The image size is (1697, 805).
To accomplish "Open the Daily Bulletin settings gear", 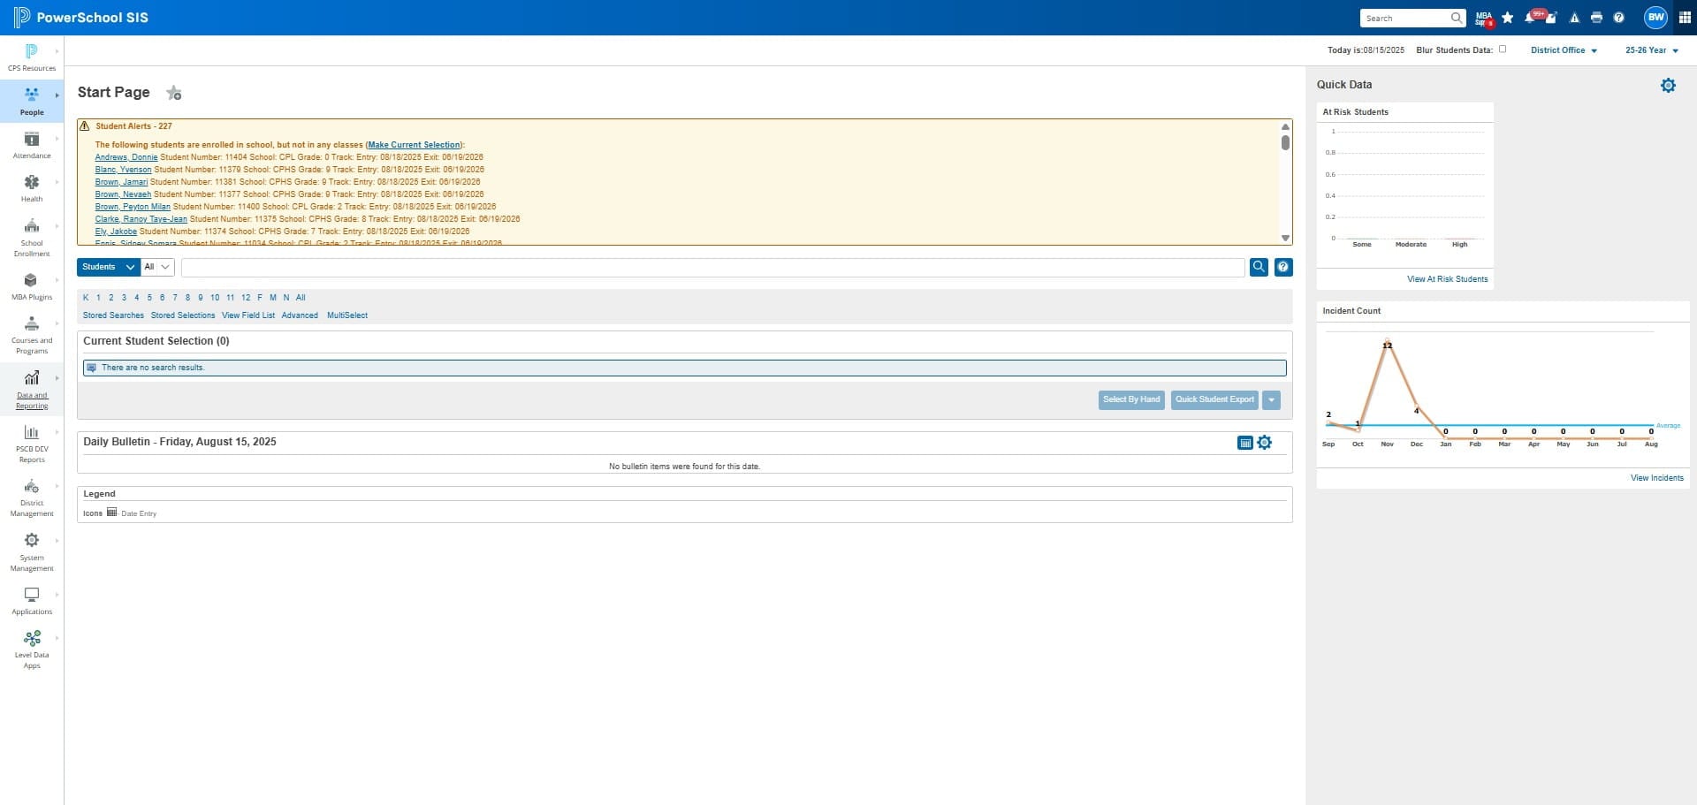I will (1265, 442).
